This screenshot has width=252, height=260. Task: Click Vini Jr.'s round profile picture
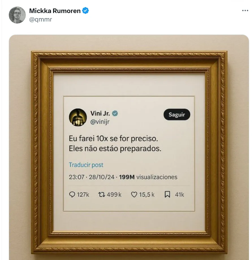(x=78, y=117)
